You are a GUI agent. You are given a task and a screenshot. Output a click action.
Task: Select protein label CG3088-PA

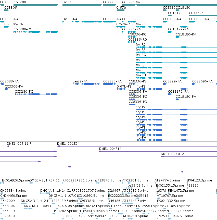point(9,81)
